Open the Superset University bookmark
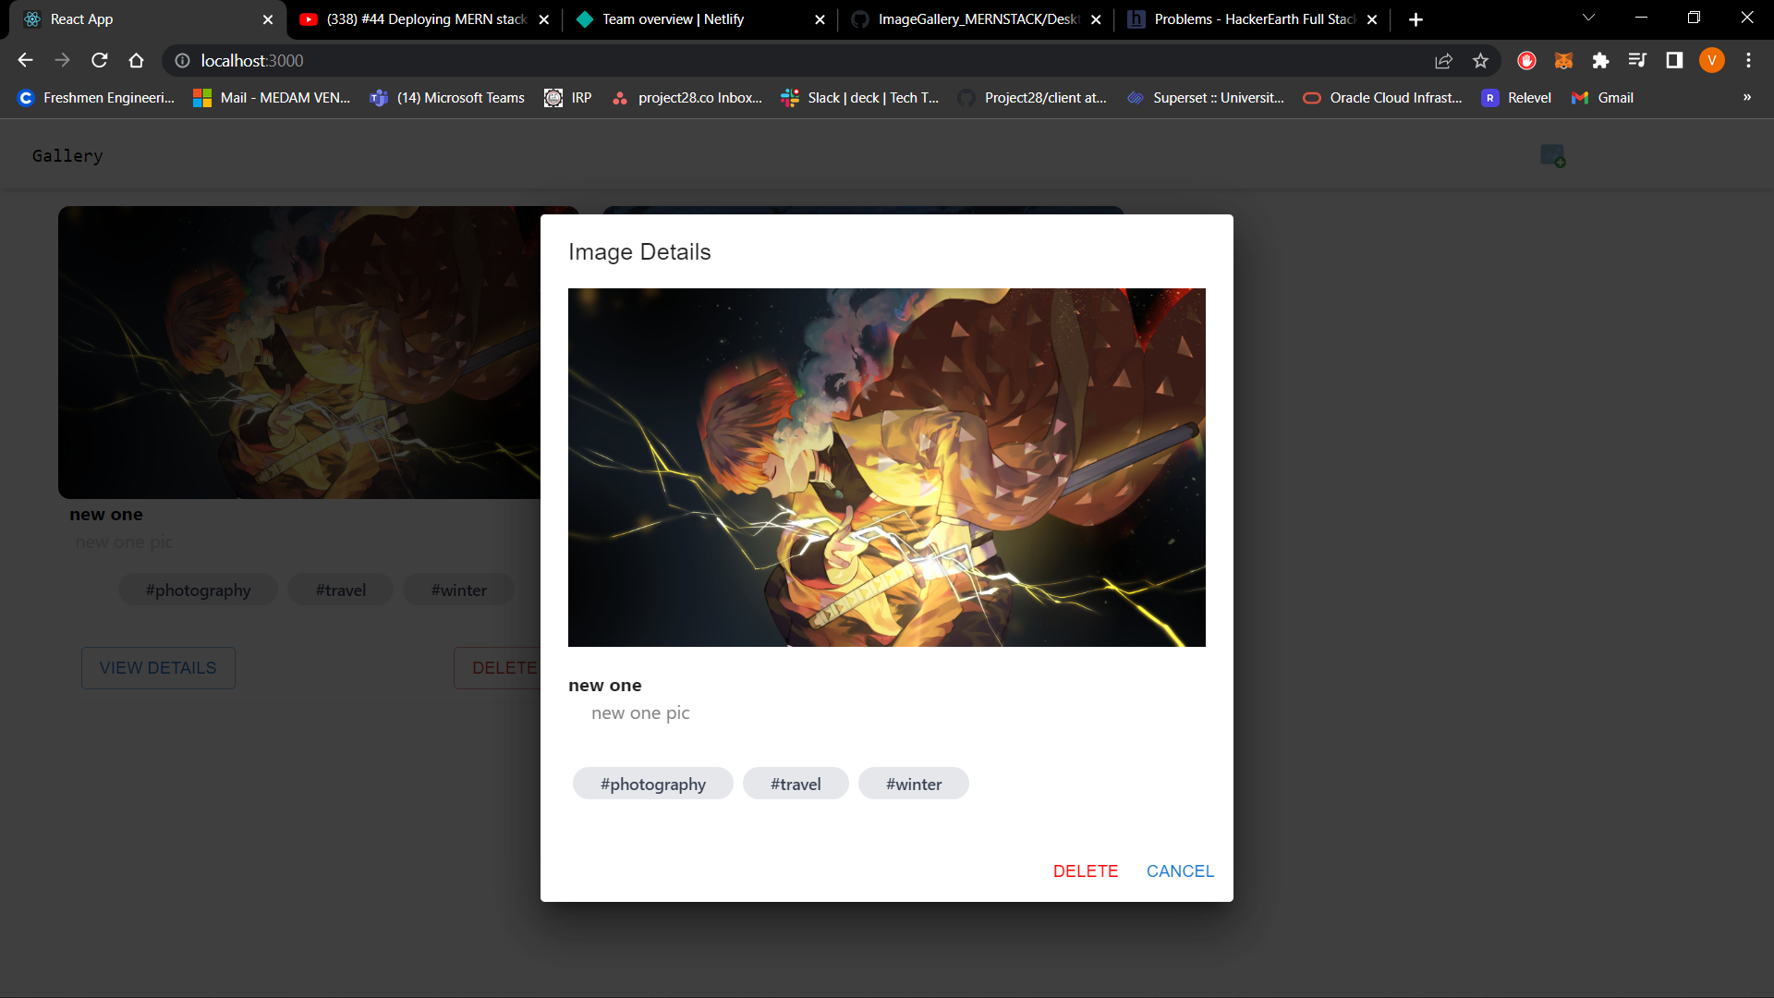 coord(1206,97)
